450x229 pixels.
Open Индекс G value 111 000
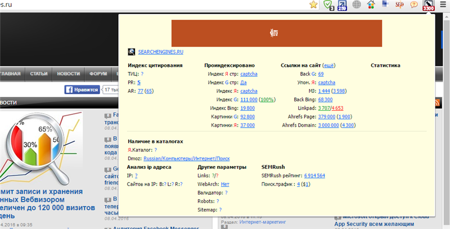[249, 100]
